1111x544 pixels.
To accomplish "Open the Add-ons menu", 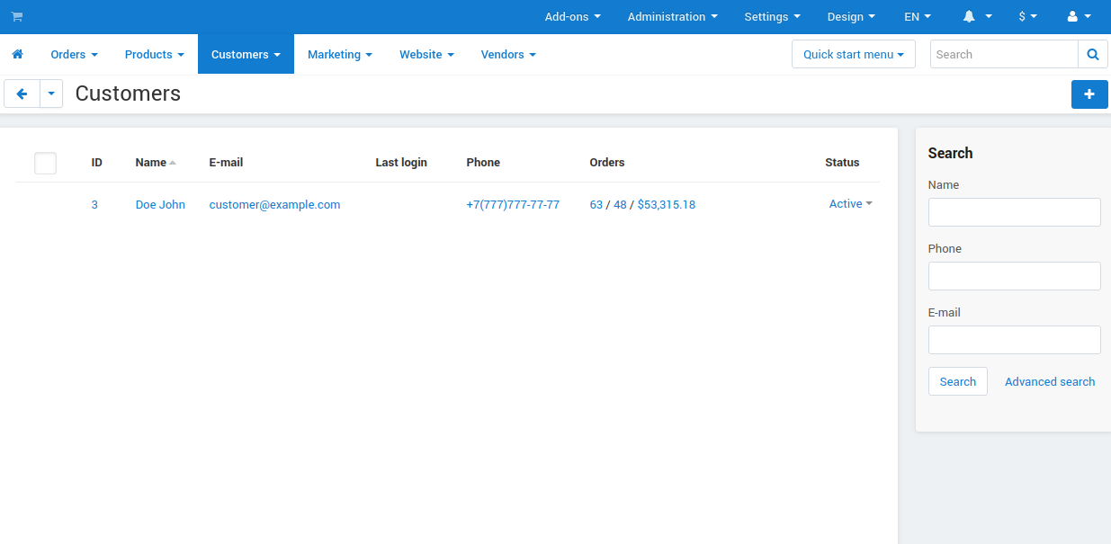I will tap(572, 17).
